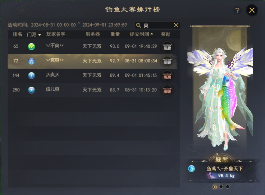Sort by the 排名 column header
Image resolution: width=265 pixels, height=195 pixels.
(18, 34)
